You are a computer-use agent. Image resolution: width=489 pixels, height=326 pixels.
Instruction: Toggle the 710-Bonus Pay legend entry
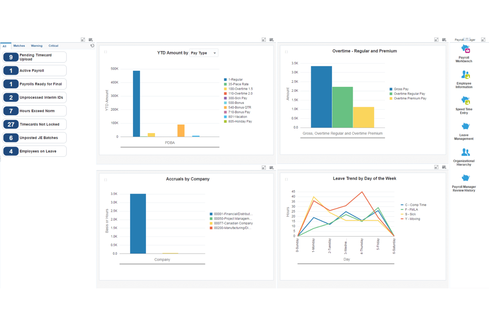click(237, 112)
